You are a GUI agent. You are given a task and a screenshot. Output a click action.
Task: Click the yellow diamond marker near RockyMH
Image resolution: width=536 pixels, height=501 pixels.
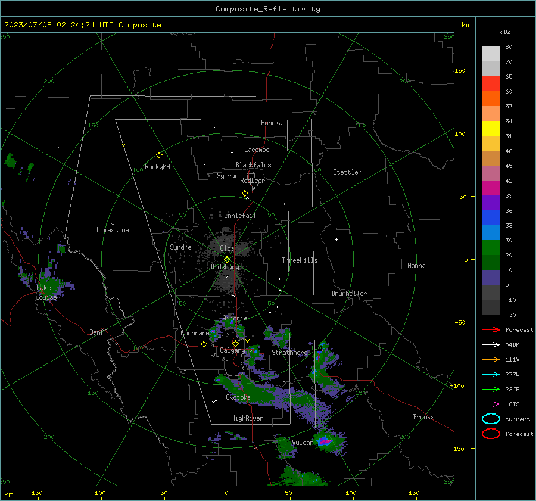click(x=159, y=155)
